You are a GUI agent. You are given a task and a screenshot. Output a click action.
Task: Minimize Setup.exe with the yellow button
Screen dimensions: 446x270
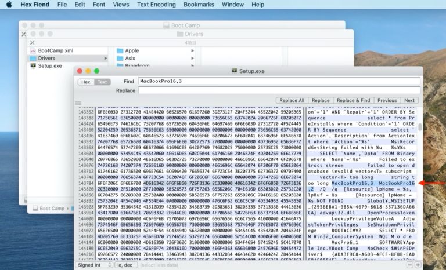[x=88, y=71]
